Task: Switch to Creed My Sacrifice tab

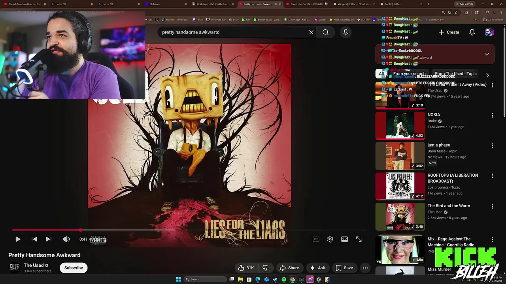Action: coord(306,4)
